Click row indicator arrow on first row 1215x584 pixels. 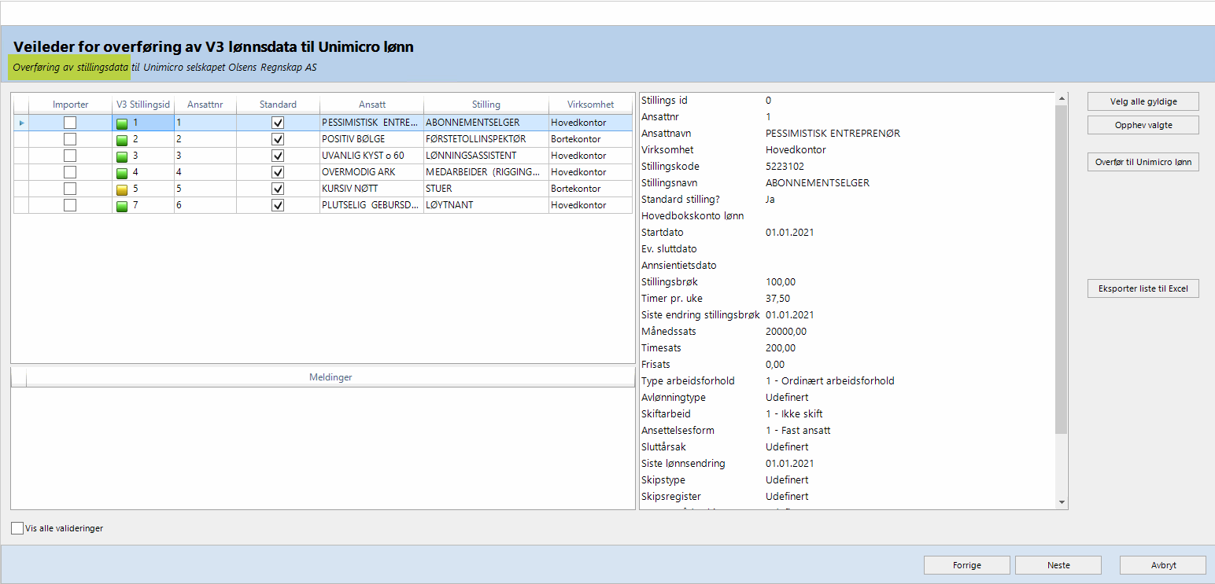(x=21, y=123)
